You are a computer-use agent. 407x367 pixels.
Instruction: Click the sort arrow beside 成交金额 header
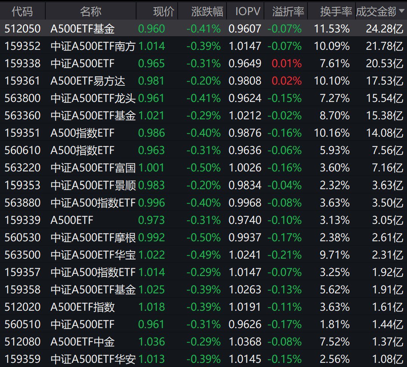(x=401, y=12)
